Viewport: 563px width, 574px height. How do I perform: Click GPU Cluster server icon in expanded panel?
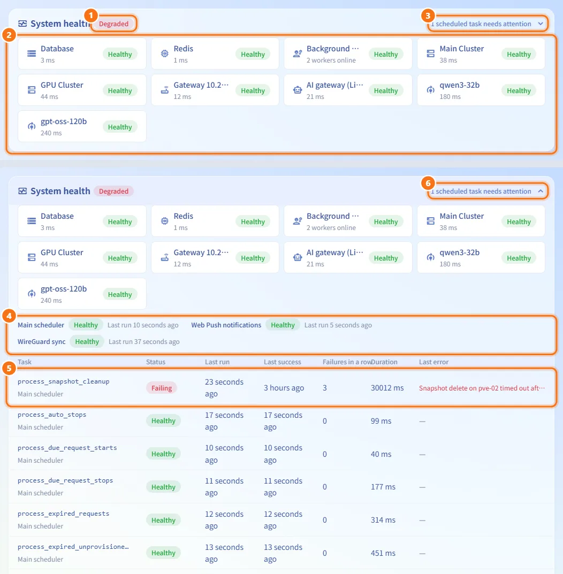pyautogui.click(x=32, y=258)
